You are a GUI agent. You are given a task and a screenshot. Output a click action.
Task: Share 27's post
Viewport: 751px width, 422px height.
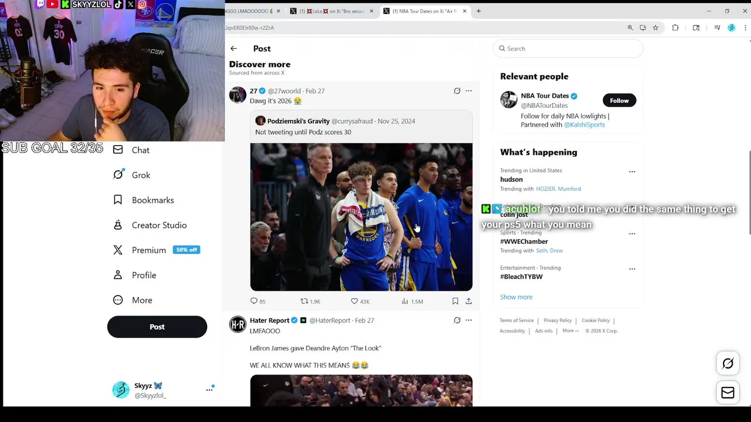click(468, 301)
